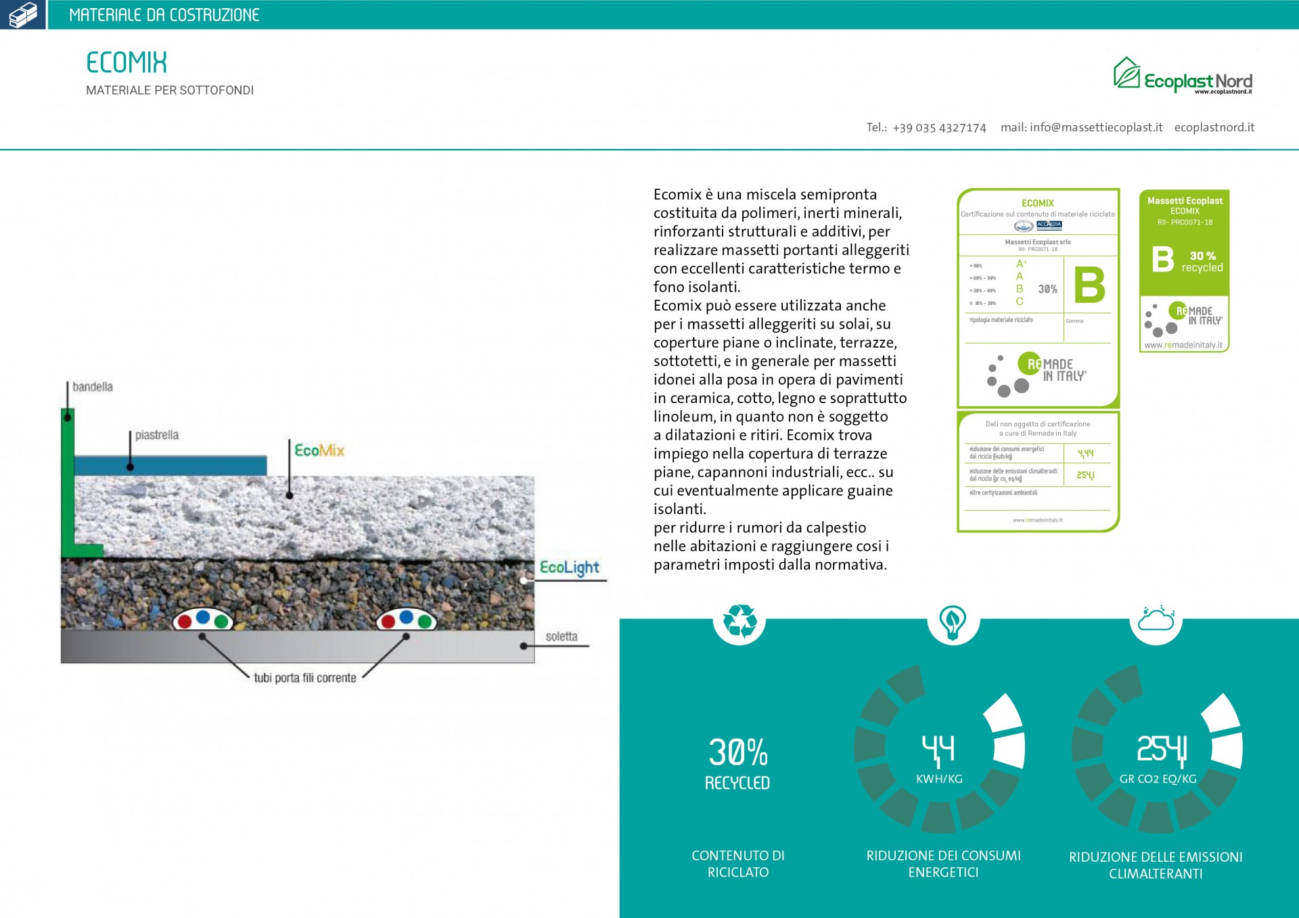Image resolution: width=1299 pixels, height=918 pixels.
Task: Click the telephone number +39 035 4327174
Action: point(939,128)
